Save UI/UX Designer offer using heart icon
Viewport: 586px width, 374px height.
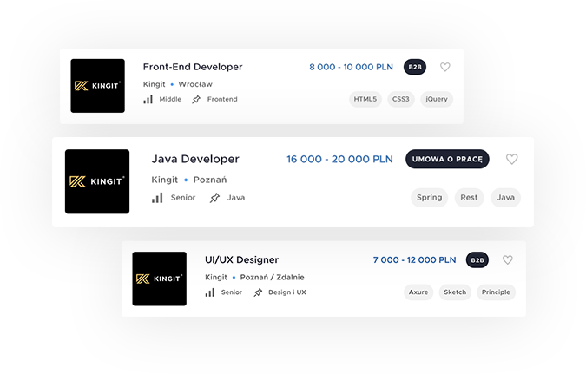tap(507, 259)
